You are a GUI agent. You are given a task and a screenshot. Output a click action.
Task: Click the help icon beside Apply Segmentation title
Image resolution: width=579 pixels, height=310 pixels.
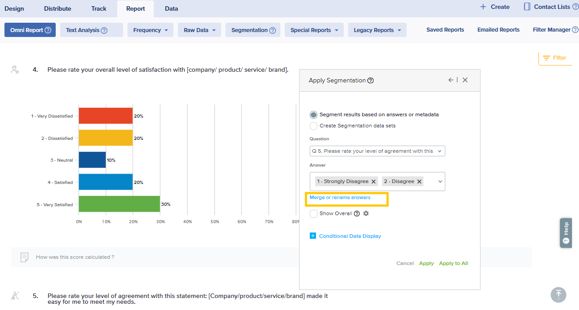[370, 81]
